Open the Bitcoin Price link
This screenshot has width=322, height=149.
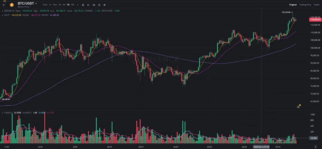[24, 6]
